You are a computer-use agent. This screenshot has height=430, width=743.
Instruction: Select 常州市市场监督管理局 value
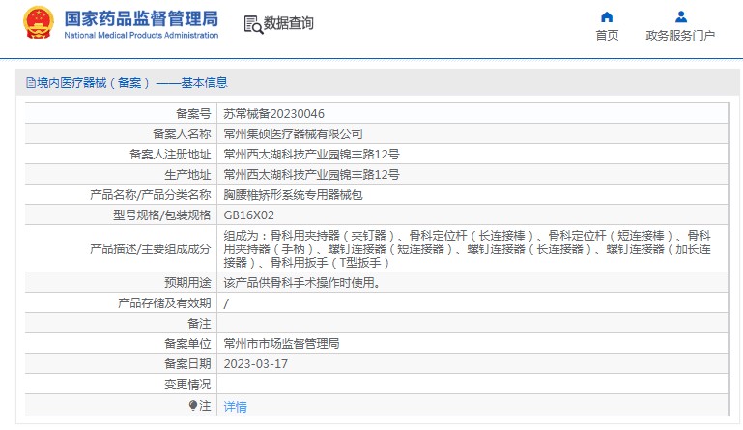pyautogui.click(x=281, y=344)
